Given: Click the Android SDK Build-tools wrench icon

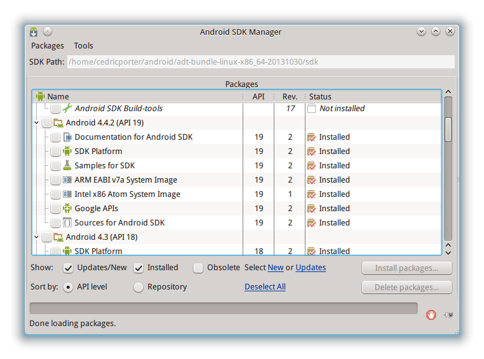Looking at the screenshot, I should (67, 108).
